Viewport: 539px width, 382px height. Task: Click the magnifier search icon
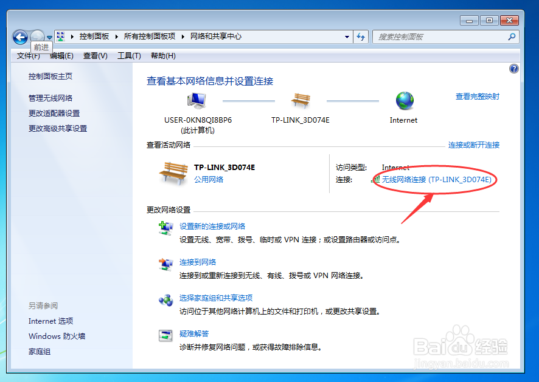point(512,36)
